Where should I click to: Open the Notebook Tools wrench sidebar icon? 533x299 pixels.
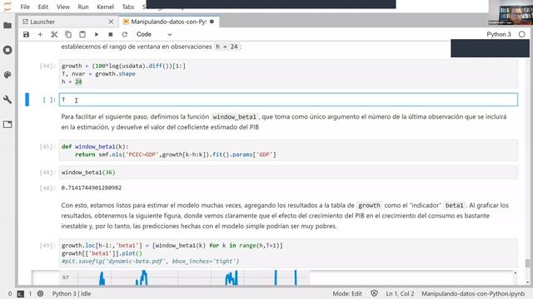point(7,100)
